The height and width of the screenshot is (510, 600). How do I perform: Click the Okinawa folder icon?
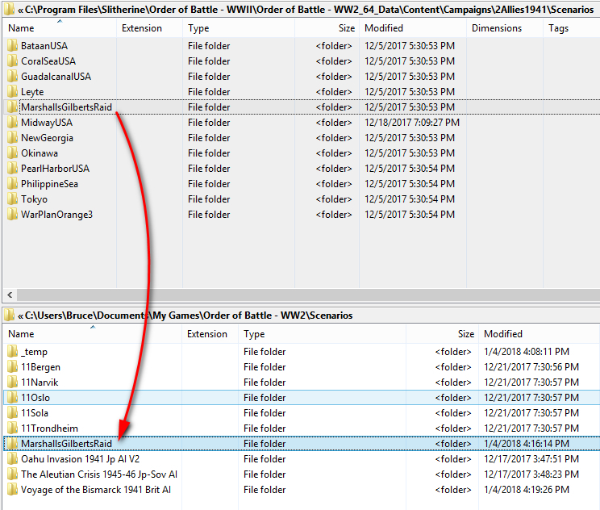13,153
